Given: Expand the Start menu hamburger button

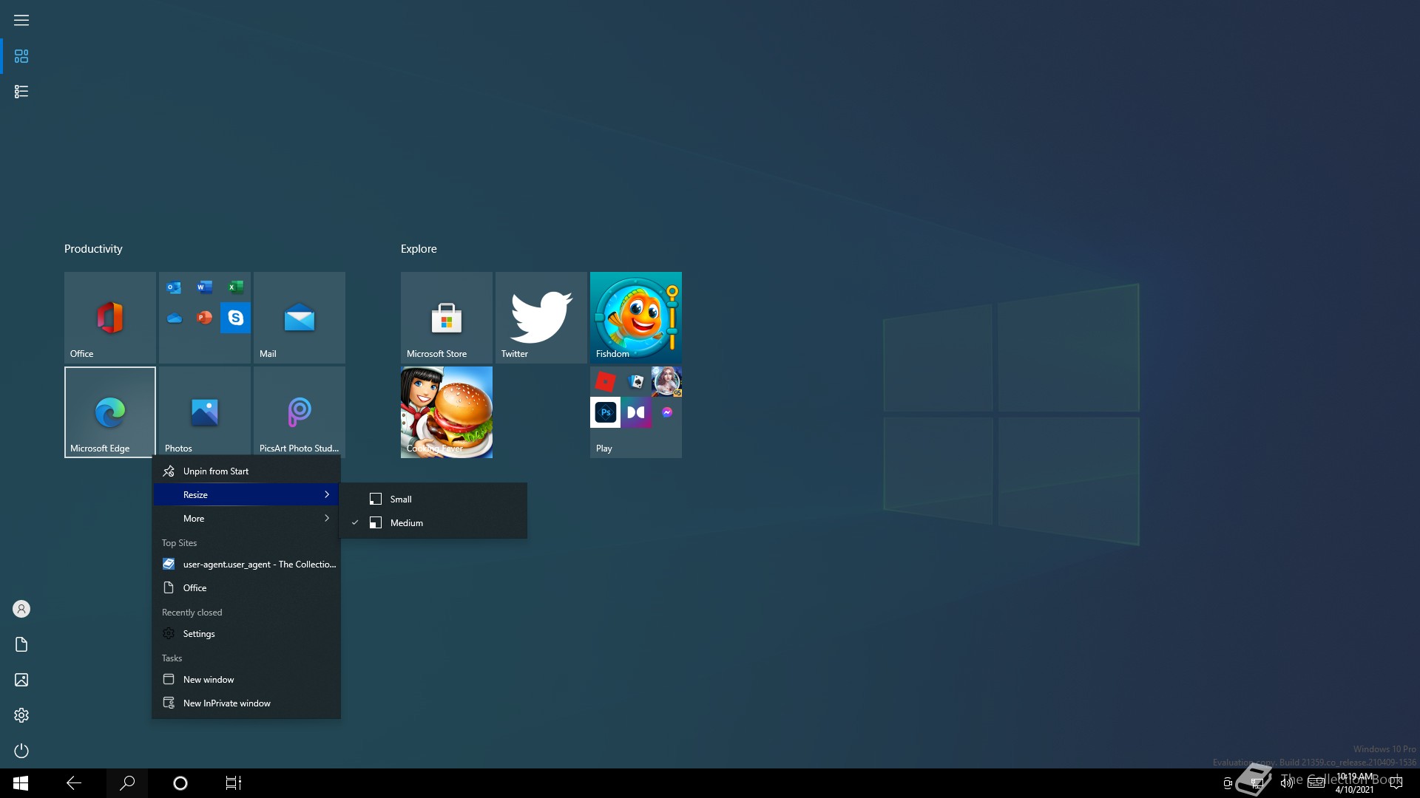Looking at the screenshot, I should point(21,20).
